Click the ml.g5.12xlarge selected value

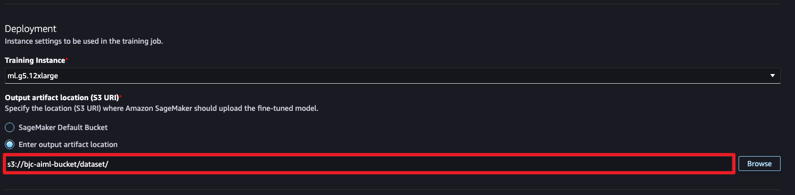(x=33, y=76)
